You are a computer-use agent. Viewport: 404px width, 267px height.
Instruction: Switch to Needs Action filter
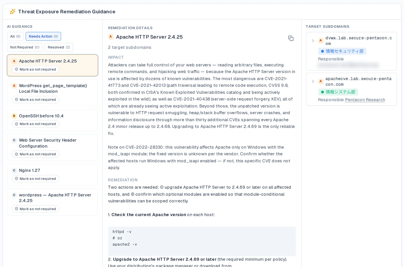pos(43,36)
